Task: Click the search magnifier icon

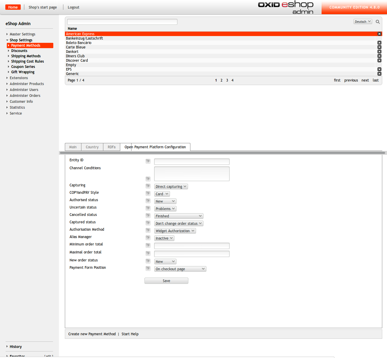Action: [378, 22]
